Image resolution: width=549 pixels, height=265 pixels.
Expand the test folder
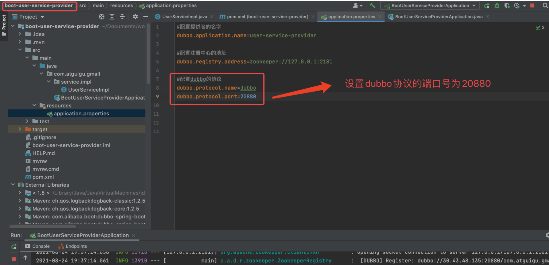coord(27,121)
